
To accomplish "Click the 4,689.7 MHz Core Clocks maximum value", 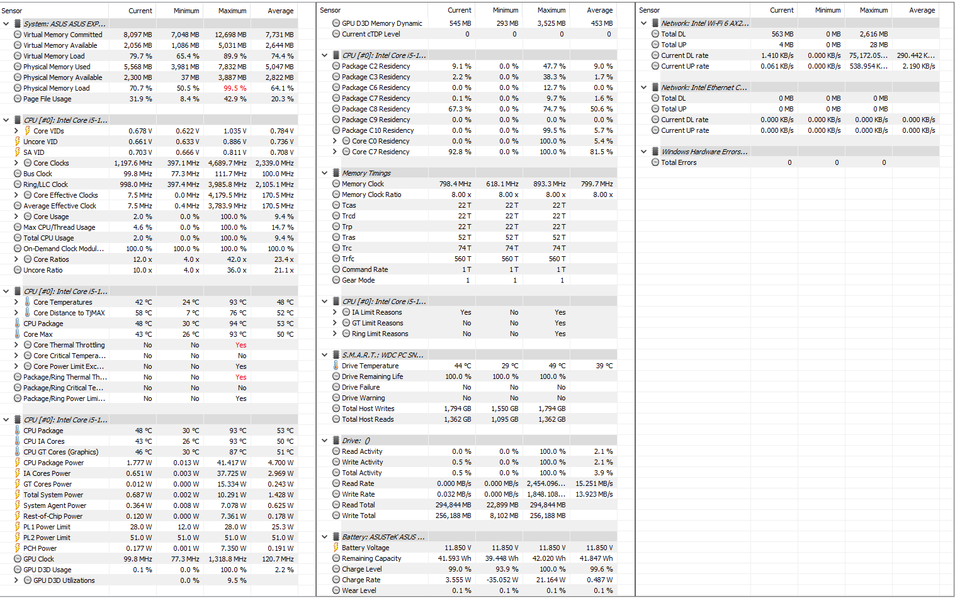I will point(227,163).
